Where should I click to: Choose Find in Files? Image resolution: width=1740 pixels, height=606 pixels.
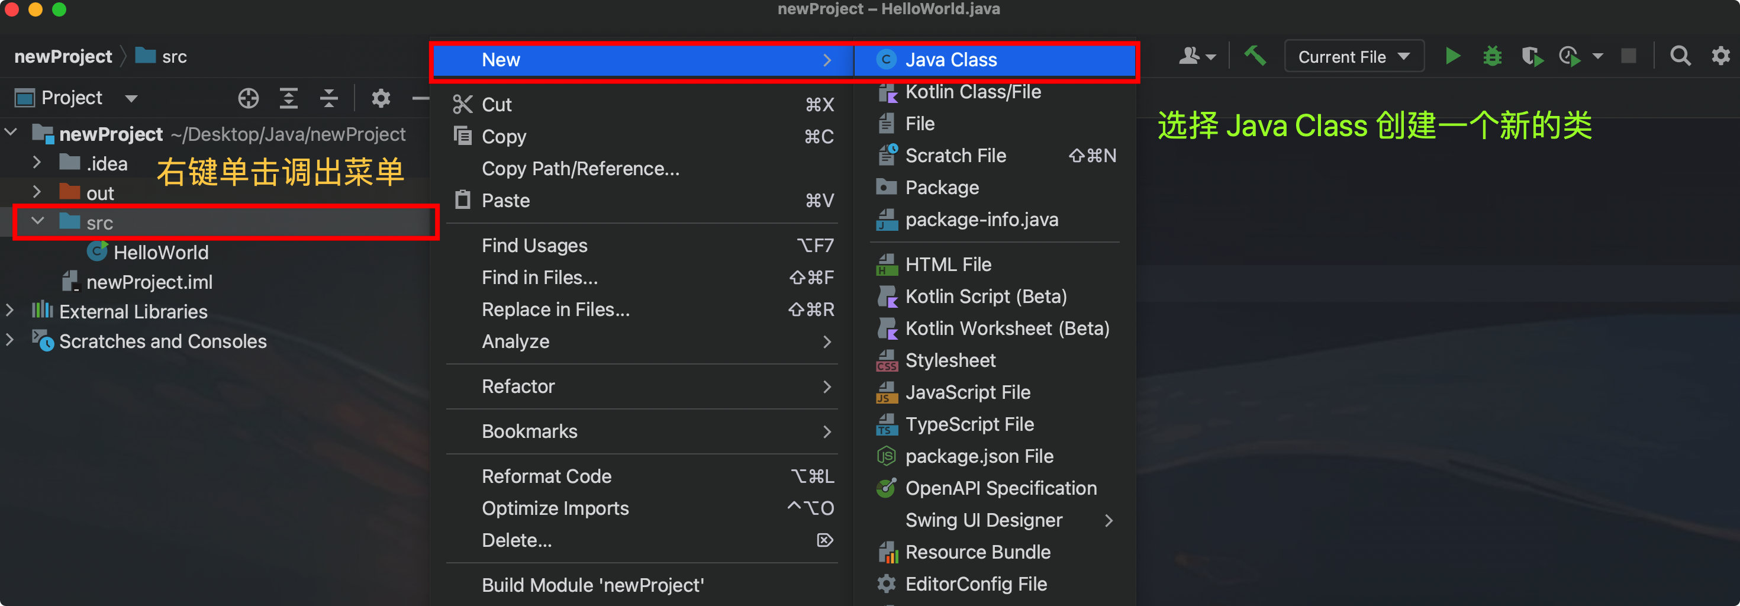click(642, 277)
